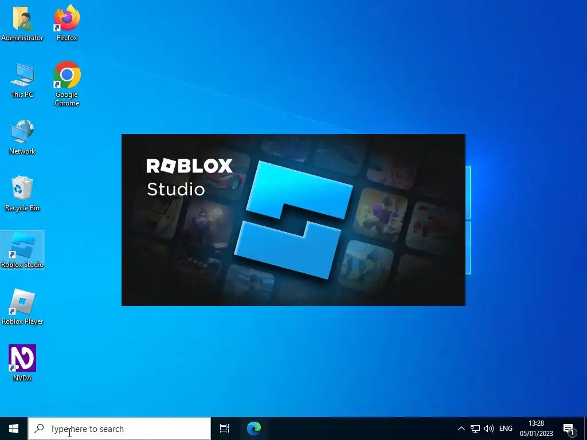
Task: Select the NVDA desktop shortcut
Action: tap(22, 363)
